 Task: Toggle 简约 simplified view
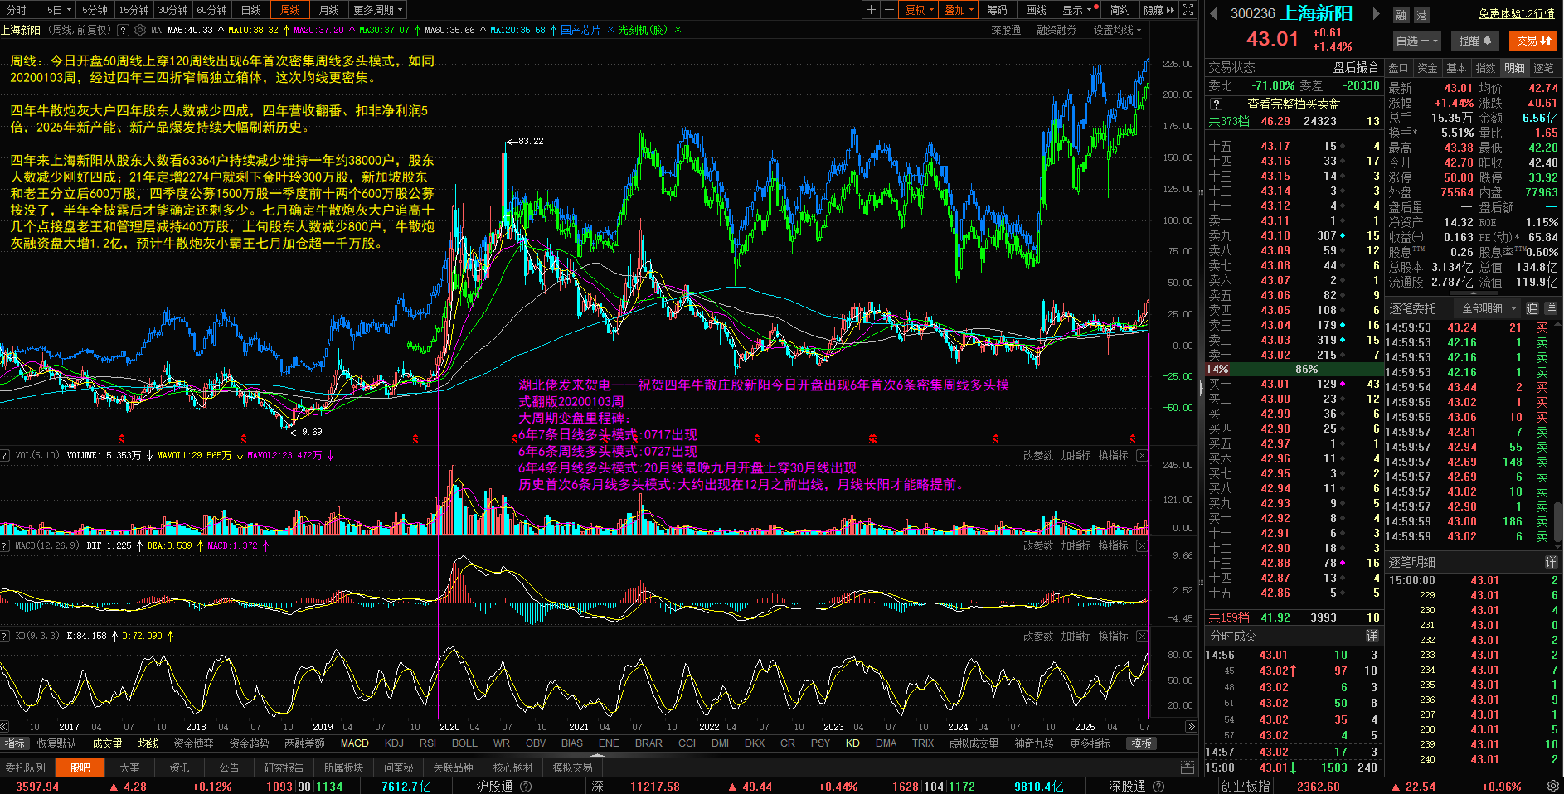1120,10
